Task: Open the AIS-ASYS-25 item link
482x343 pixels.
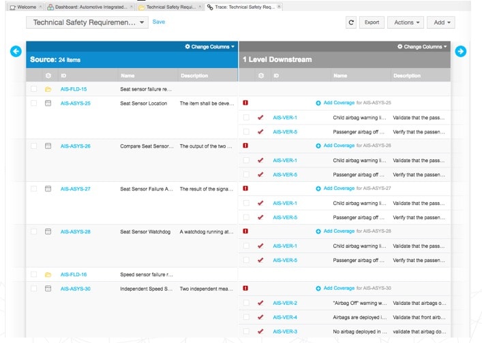Action: pyautogui.click(x=75, y=103)
